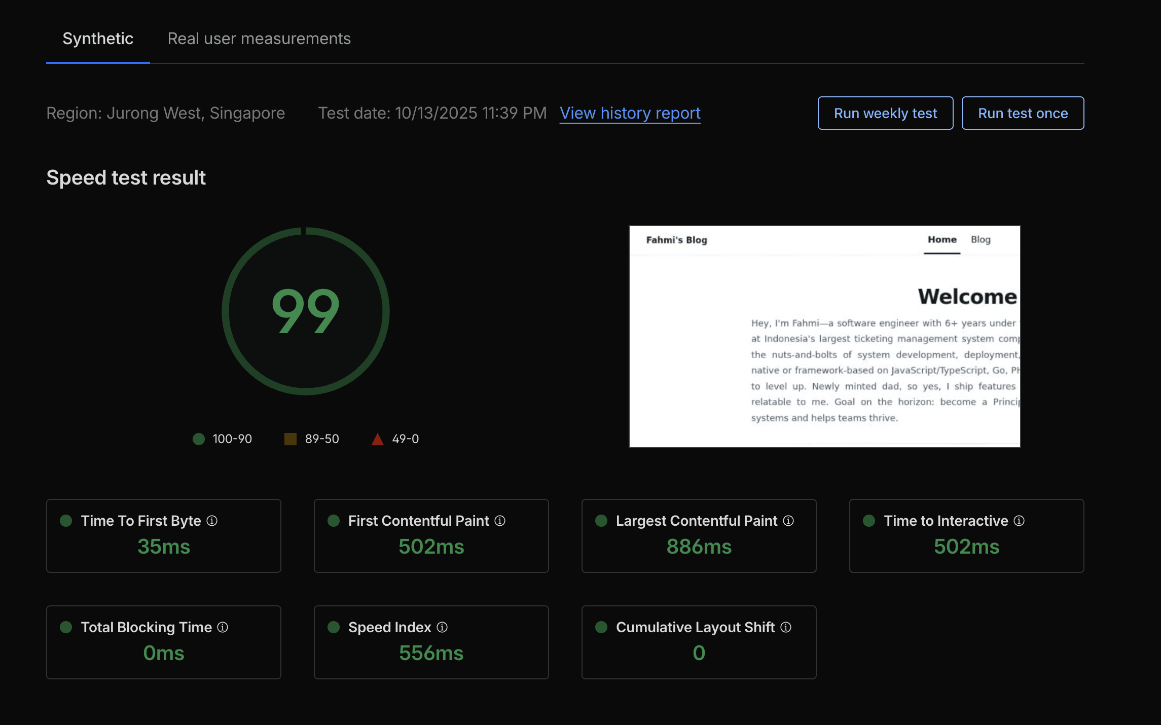Click the info icon next to Speed Index
Screen dimensions: 1161x725
pos(442,627)
